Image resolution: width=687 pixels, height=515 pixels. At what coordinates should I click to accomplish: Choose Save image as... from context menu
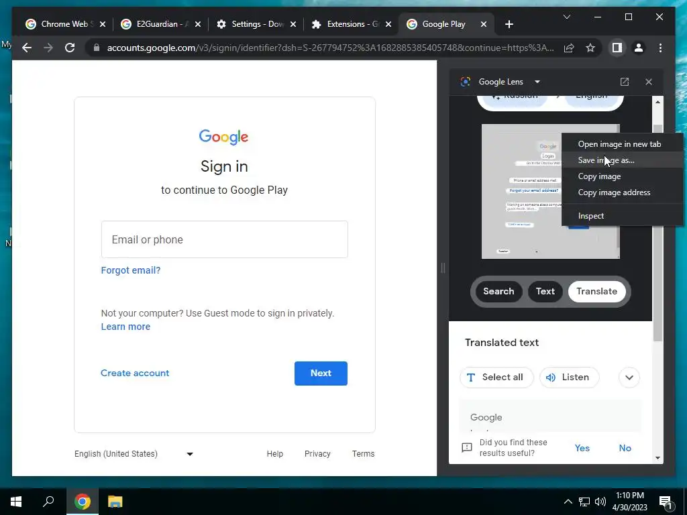[622, 160]
